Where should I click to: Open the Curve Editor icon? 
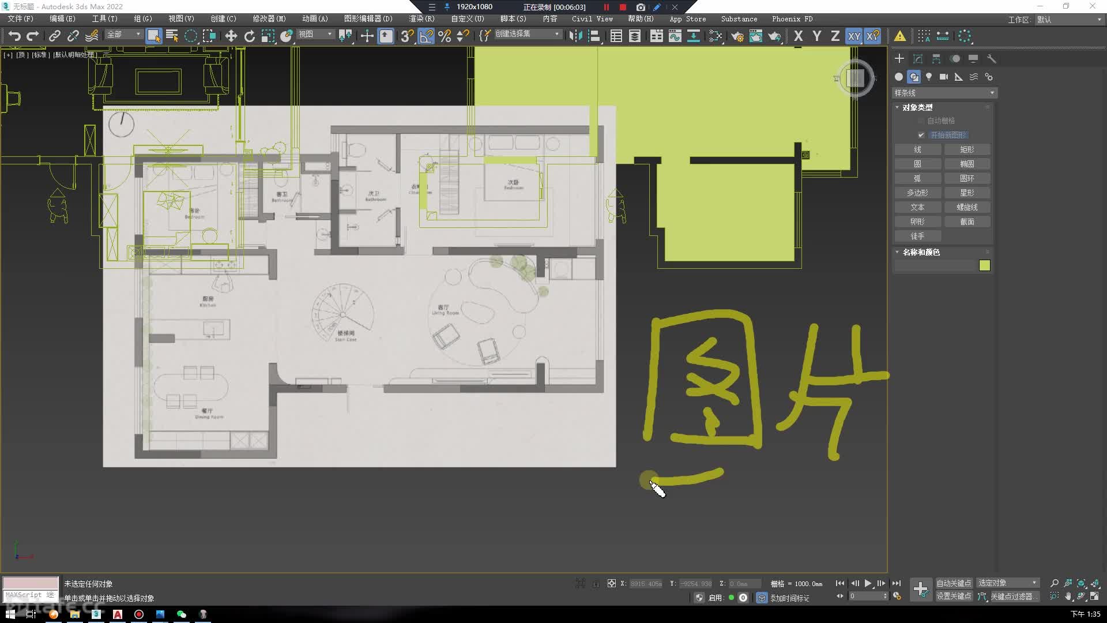click(675, 36)
